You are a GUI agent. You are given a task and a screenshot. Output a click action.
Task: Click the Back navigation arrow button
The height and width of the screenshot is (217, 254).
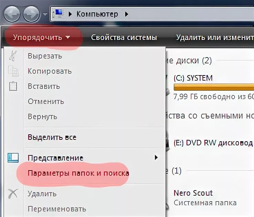tap(12, 14)
